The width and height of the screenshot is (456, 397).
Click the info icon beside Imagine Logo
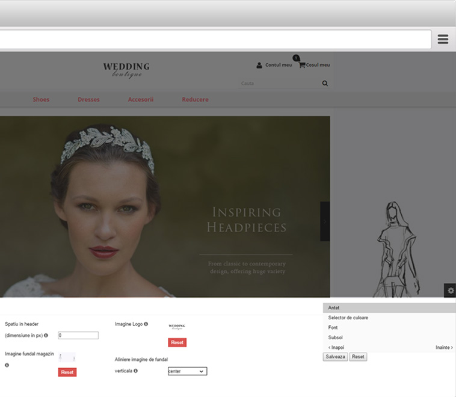(x=146, y=324)
